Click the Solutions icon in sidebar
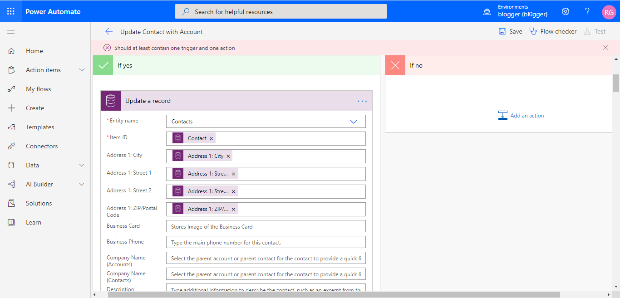Image resolution: width=620 pixels, height=298 pixels. (x=12, y=203)
